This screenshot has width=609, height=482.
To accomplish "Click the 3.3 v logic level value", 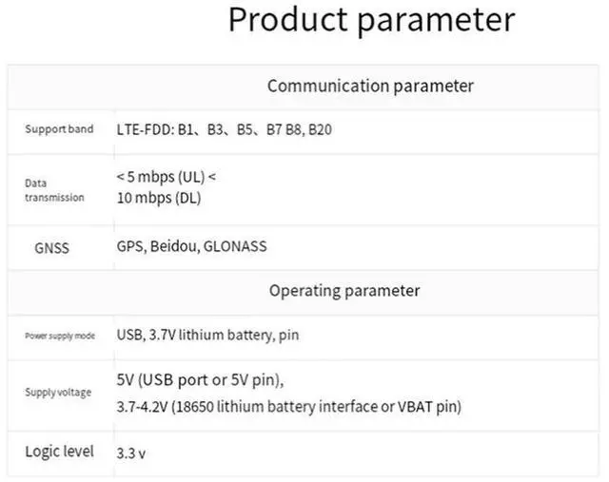I will pos(131,453).
